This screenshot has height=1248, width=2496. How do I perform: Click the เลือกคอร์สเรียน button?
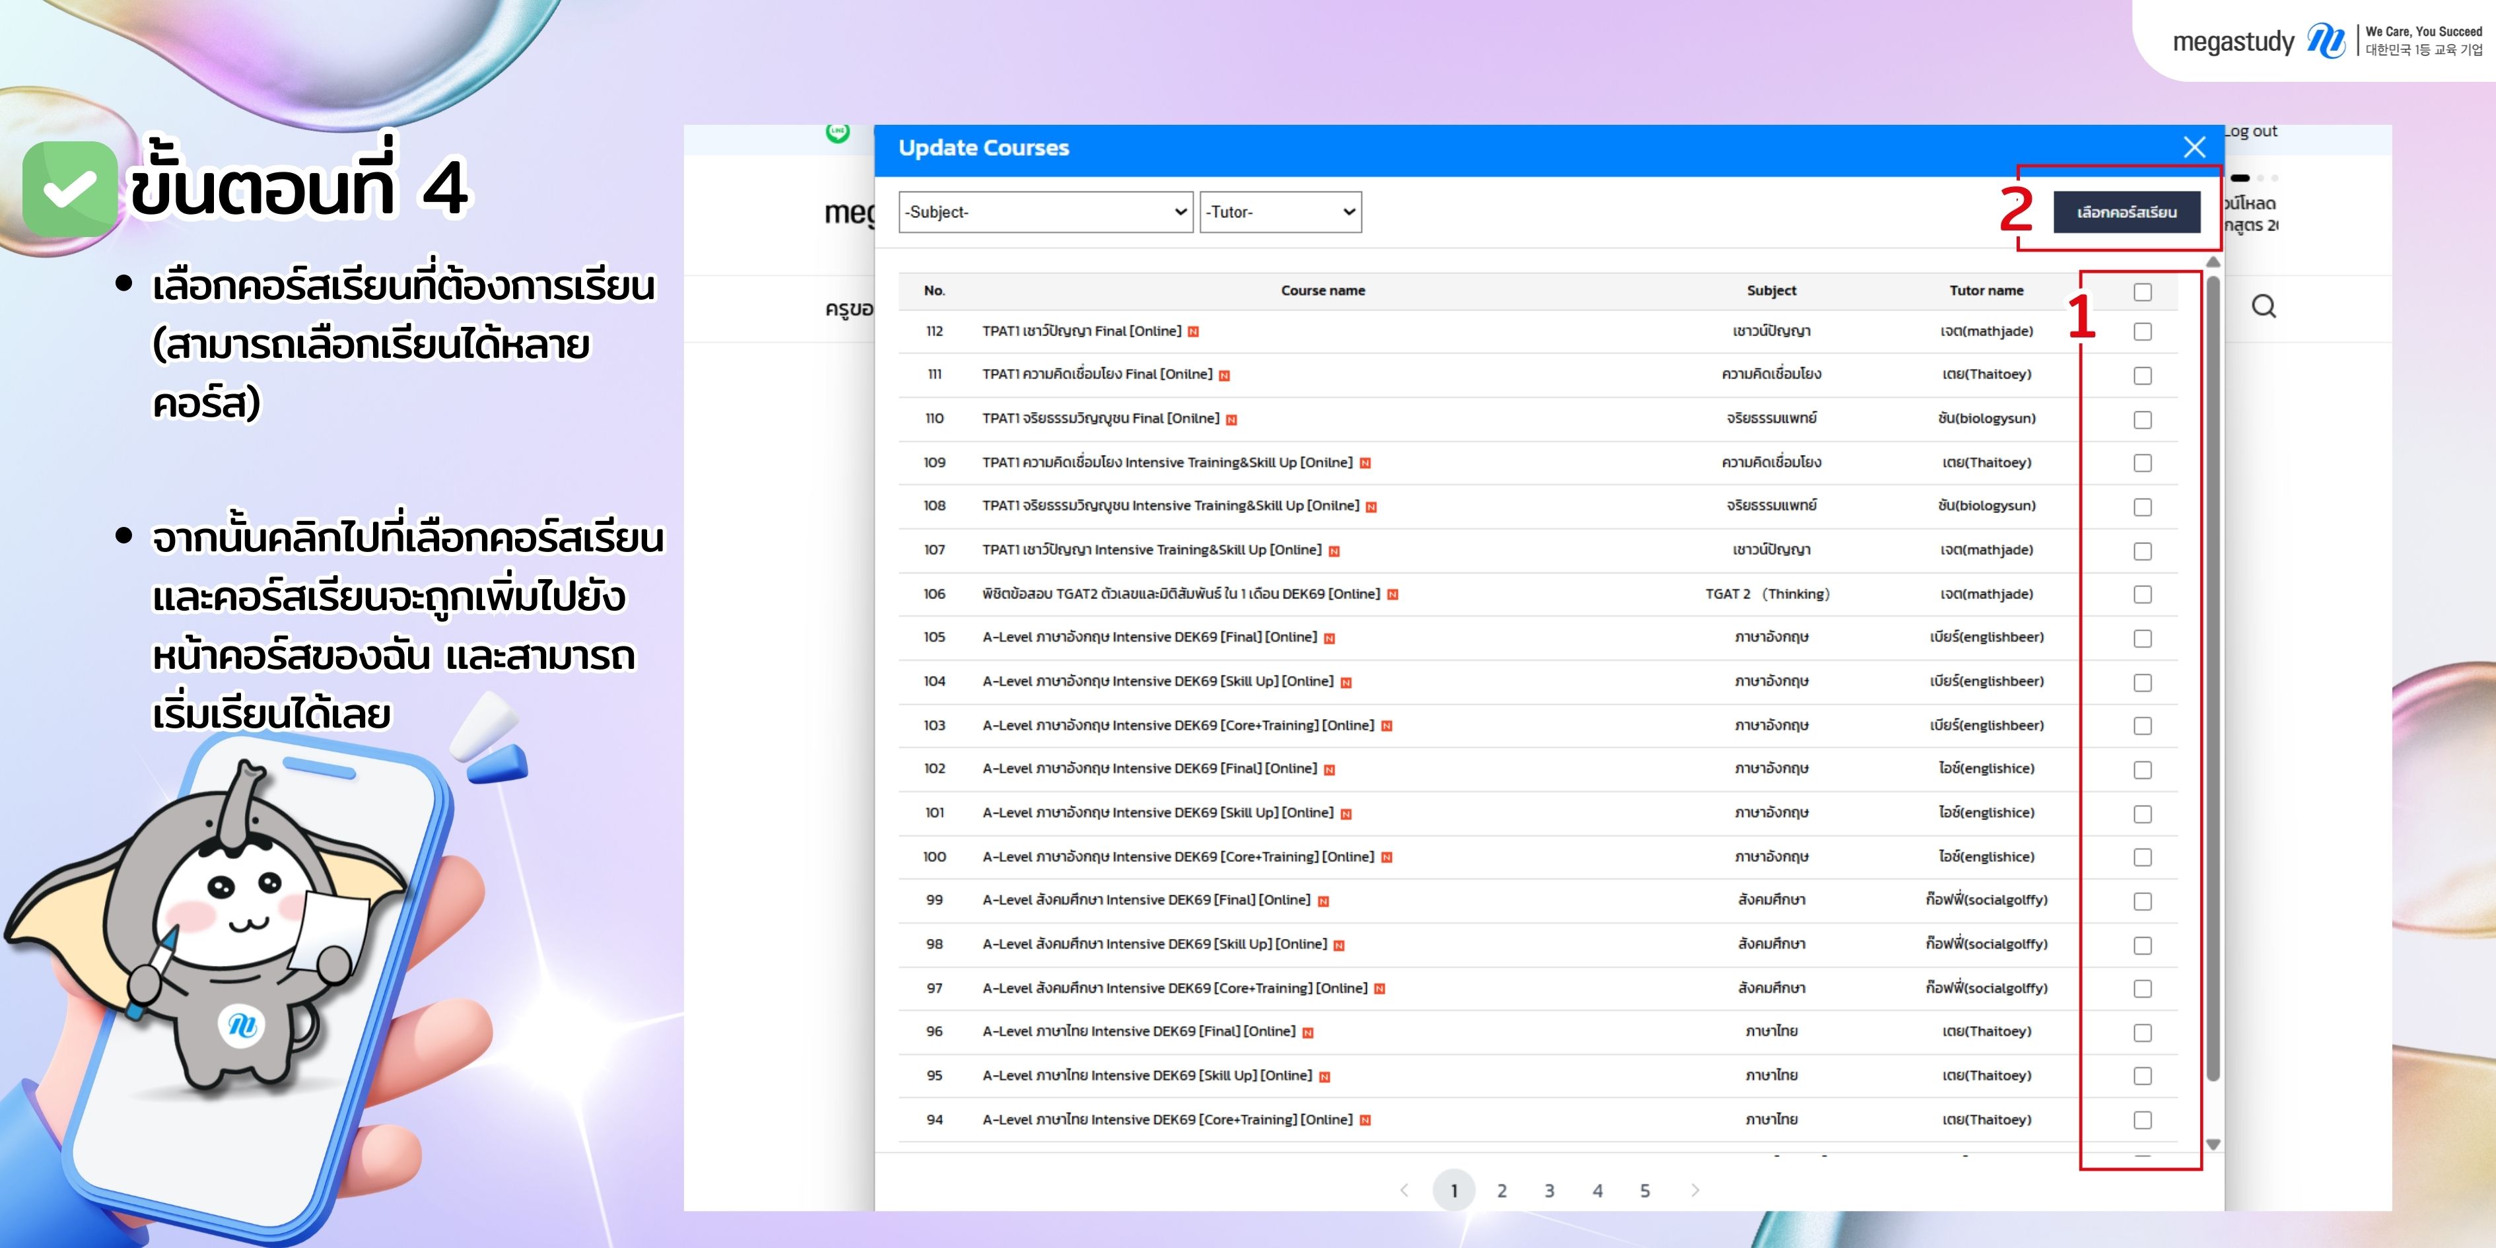2126,212
